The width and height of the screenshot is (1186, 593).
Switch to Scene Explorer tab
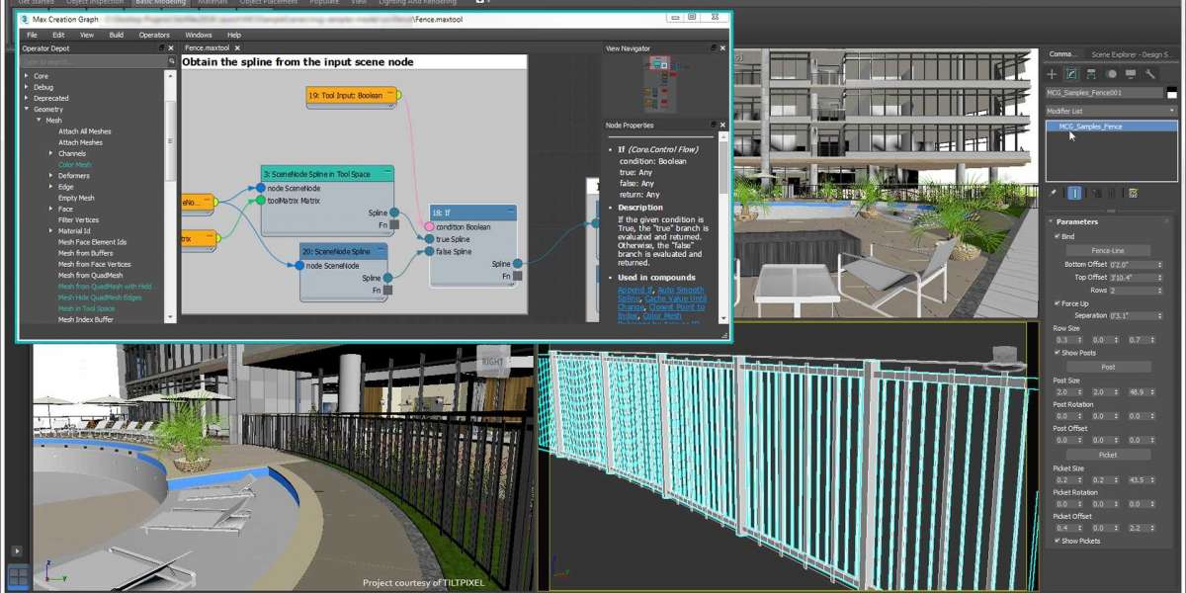point(1130,54)
